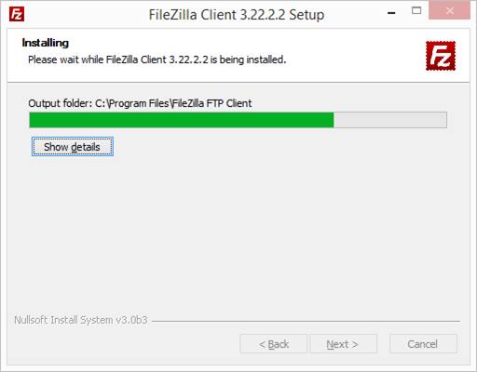The width and height of the screenshot is (477, 372).
Task: Click the FileZilla icon in title bar
Action: click(17, 14)
